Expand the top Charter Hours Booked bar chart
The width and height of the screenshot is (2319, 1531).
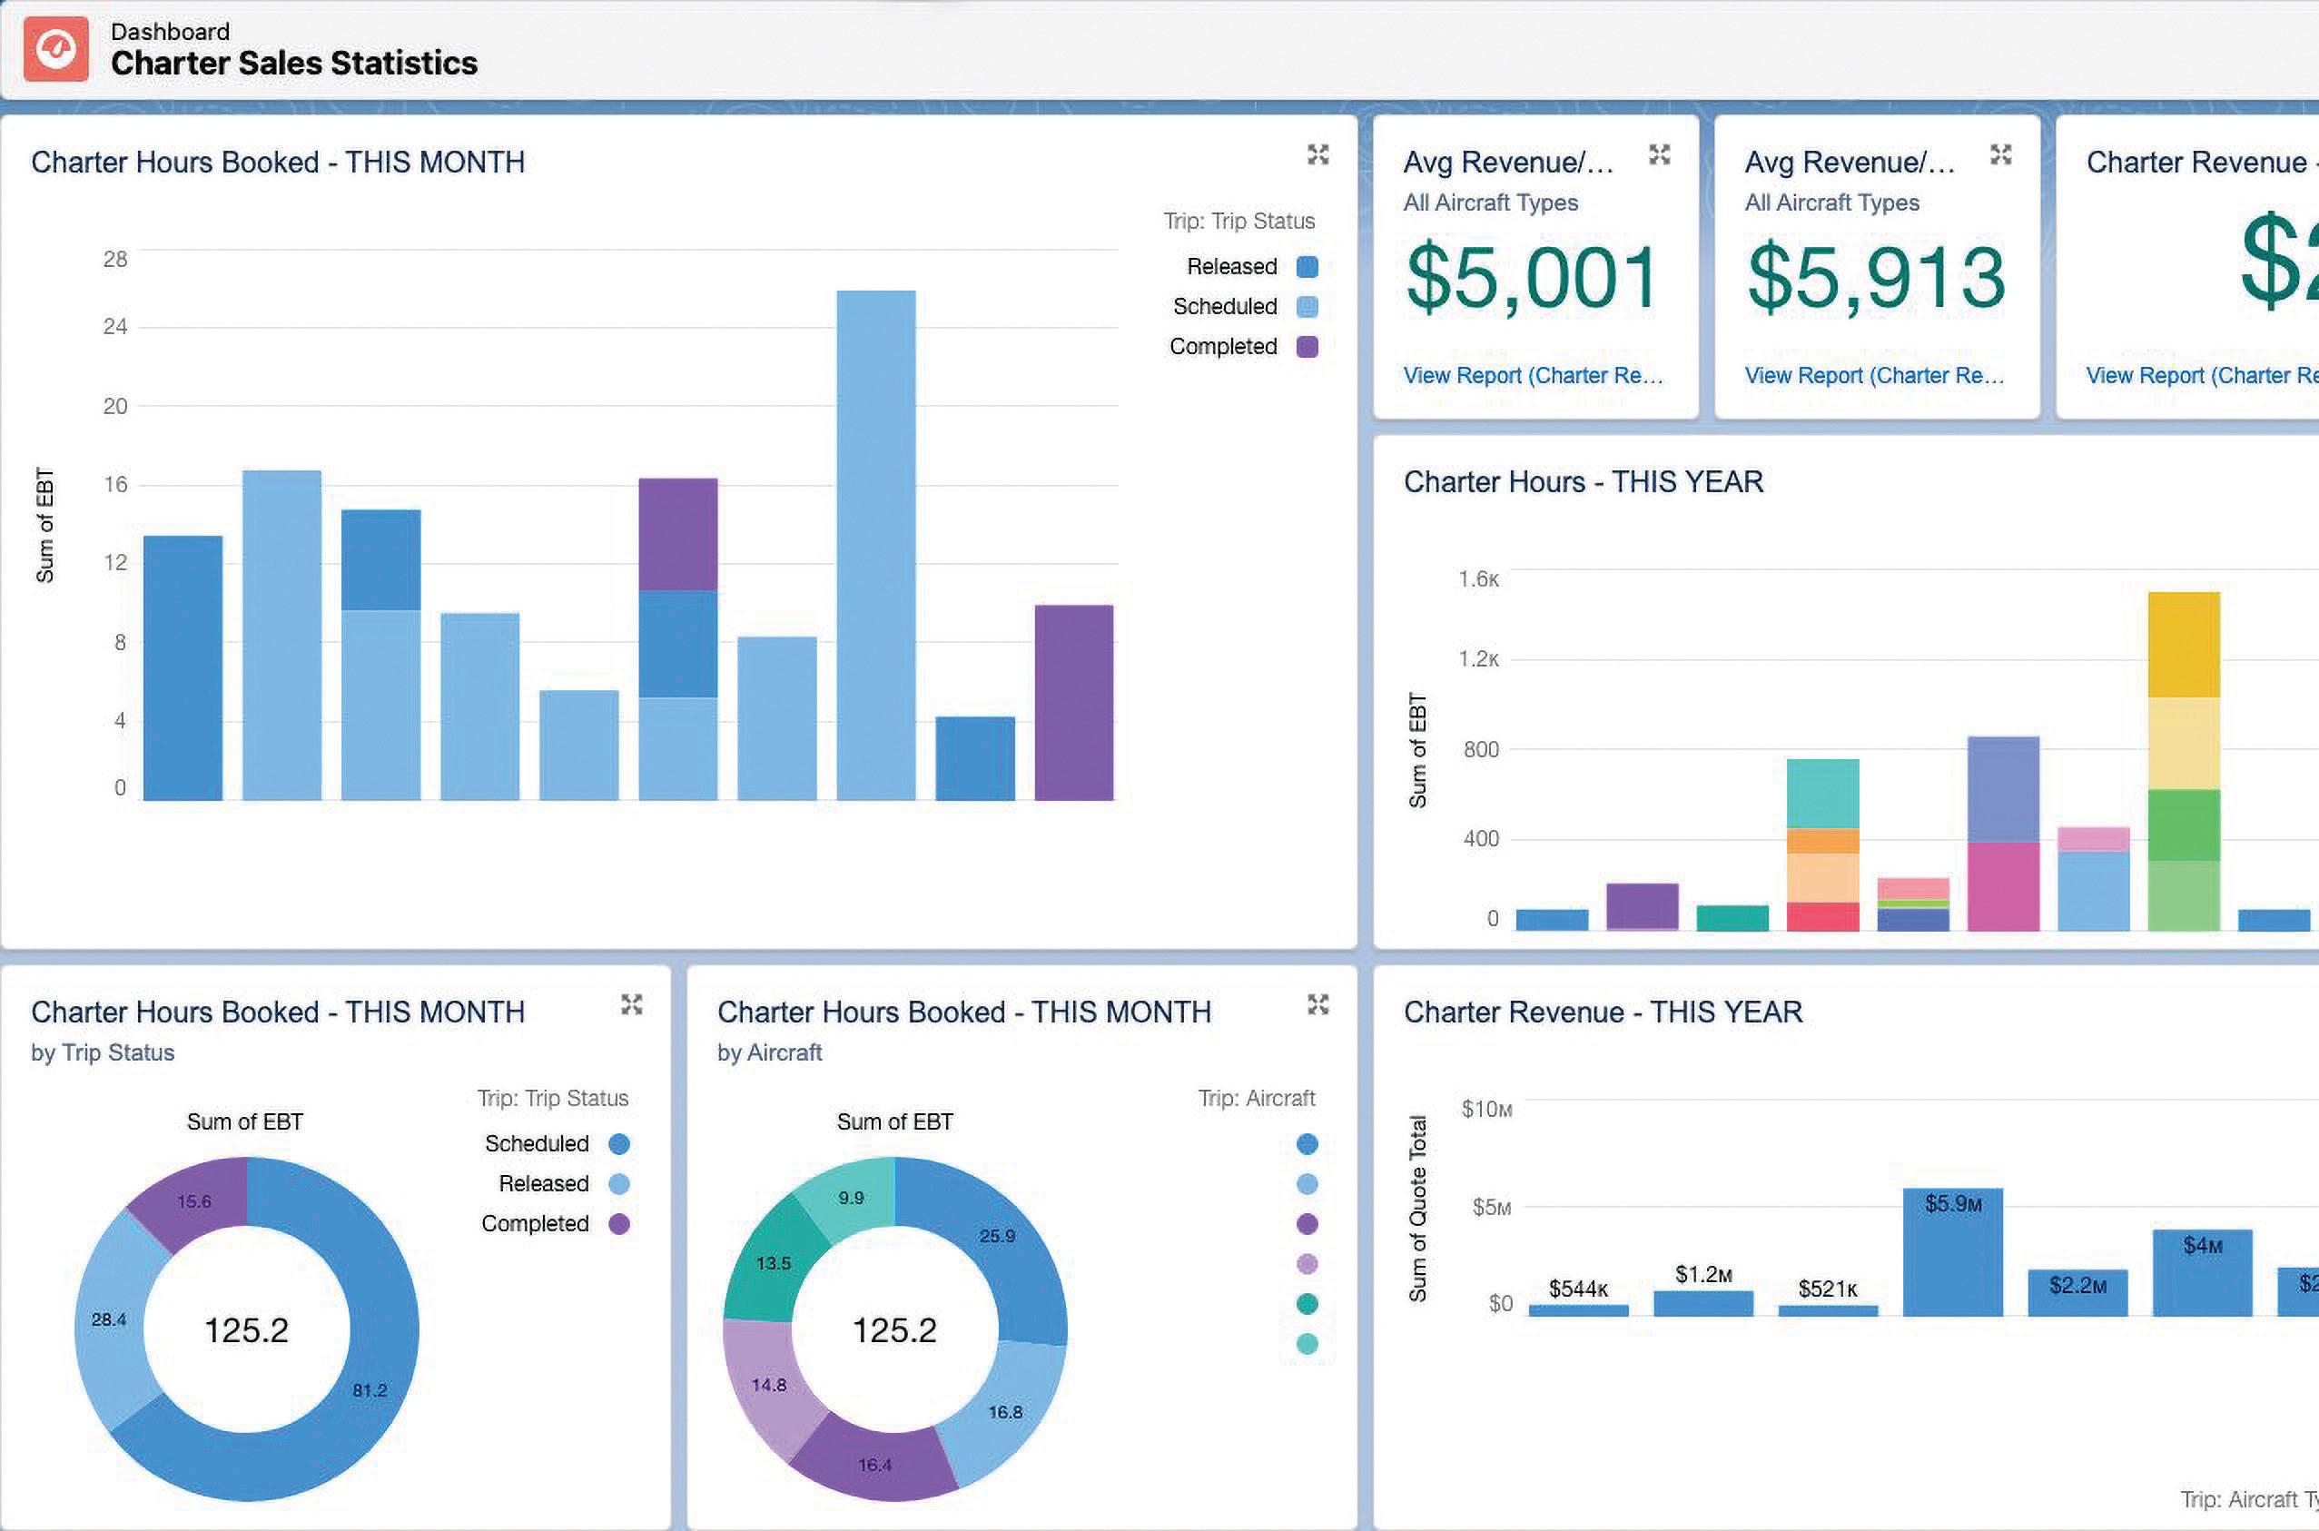point(1317,154)
